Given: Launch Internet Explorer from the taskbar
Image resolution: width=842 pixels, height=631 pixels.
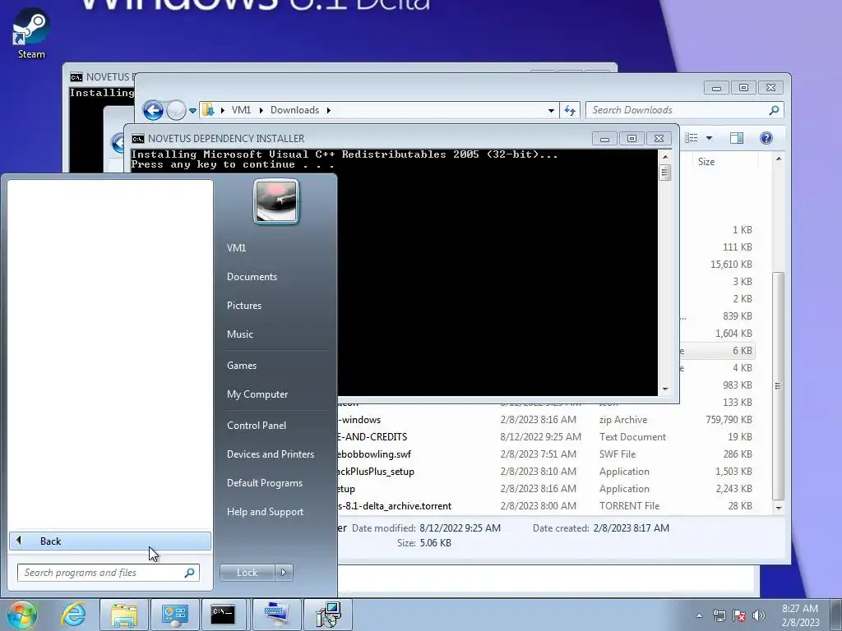Looking at the screenshot, I should 73,615.
